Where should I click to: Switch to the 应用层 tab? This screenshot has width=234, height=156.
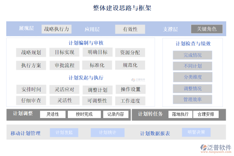point(92,29)
